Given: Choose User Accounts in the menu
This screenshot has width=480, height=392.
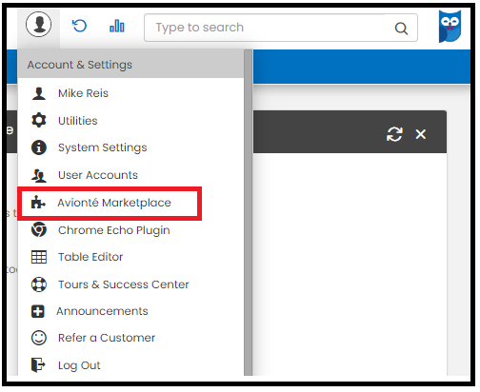Looking at the screenshot, I should (x=98, y=175).
